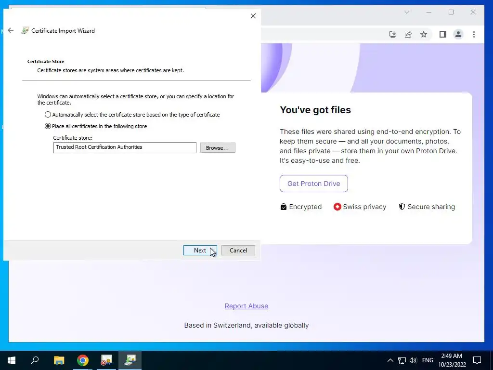
Task: Click the Certificate Import Wizard title icon
Action: (25, 30)
